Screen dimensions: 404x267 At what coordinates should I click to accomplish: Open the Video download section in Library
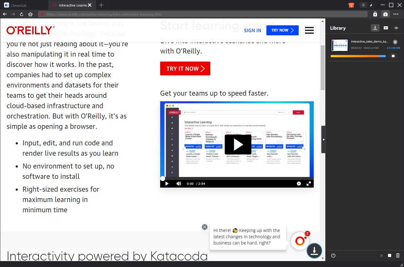pyautogui.click(x=386, y=28)
